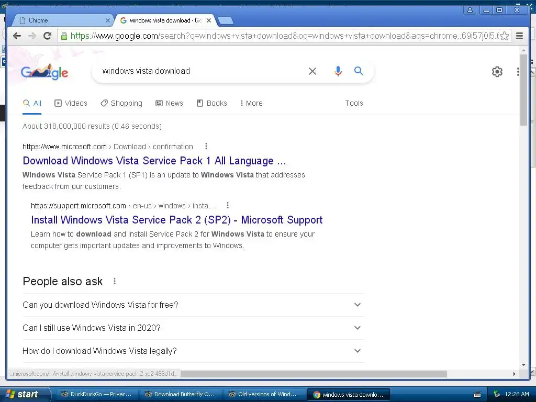Click horizontal scrollbar right arrow
Viewport: 536px width, 402px height.
pyautogui.click(x=514, y=374)
